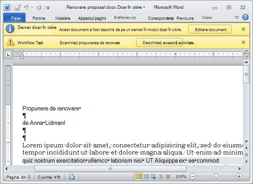Open the Word Help question mark icon
This screenshot has width=253, height=184.
[245, 17]
